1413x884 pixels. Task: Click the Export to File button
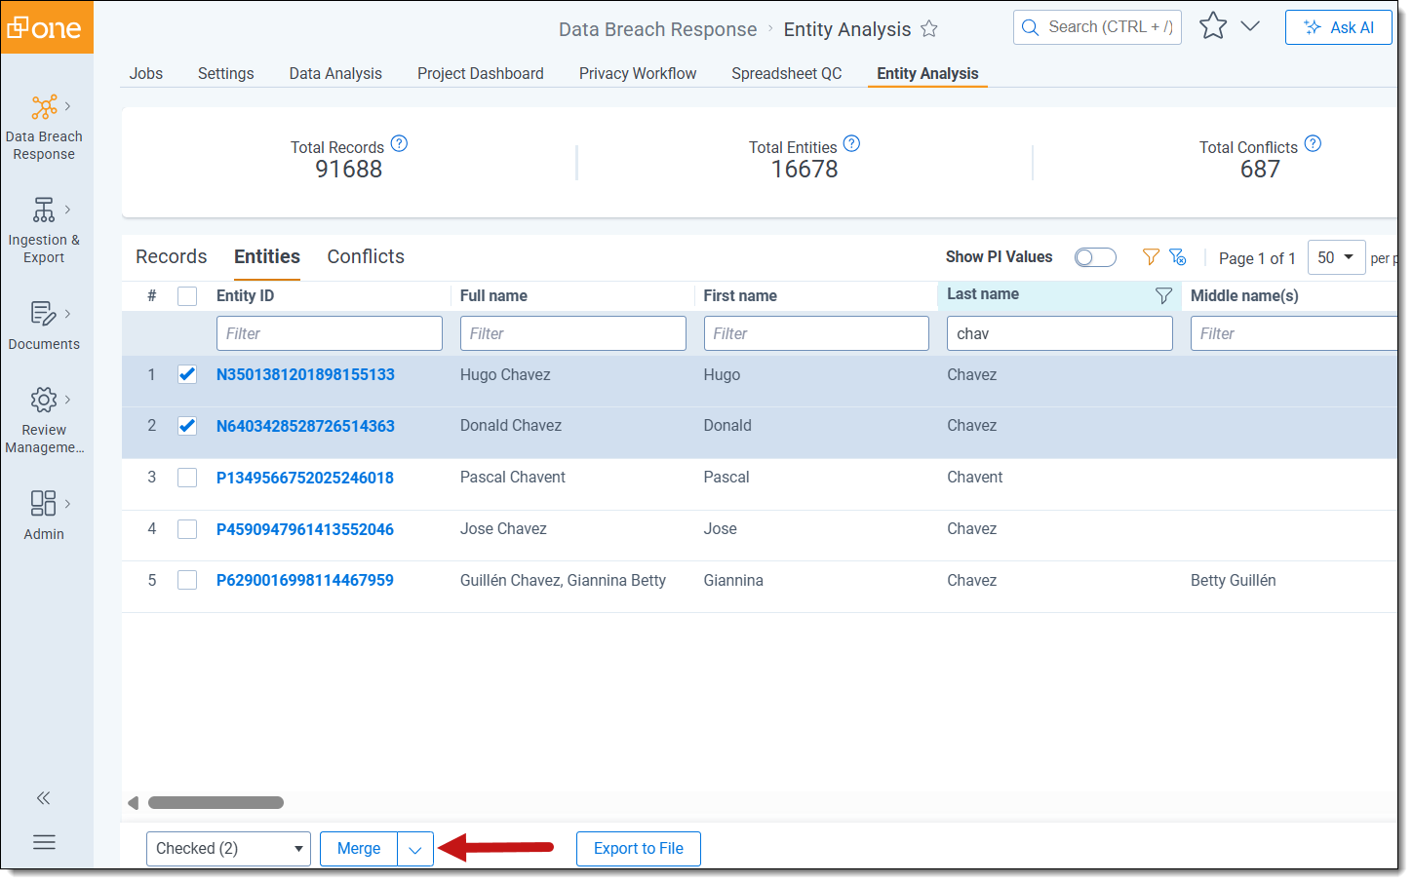point(638,849)
